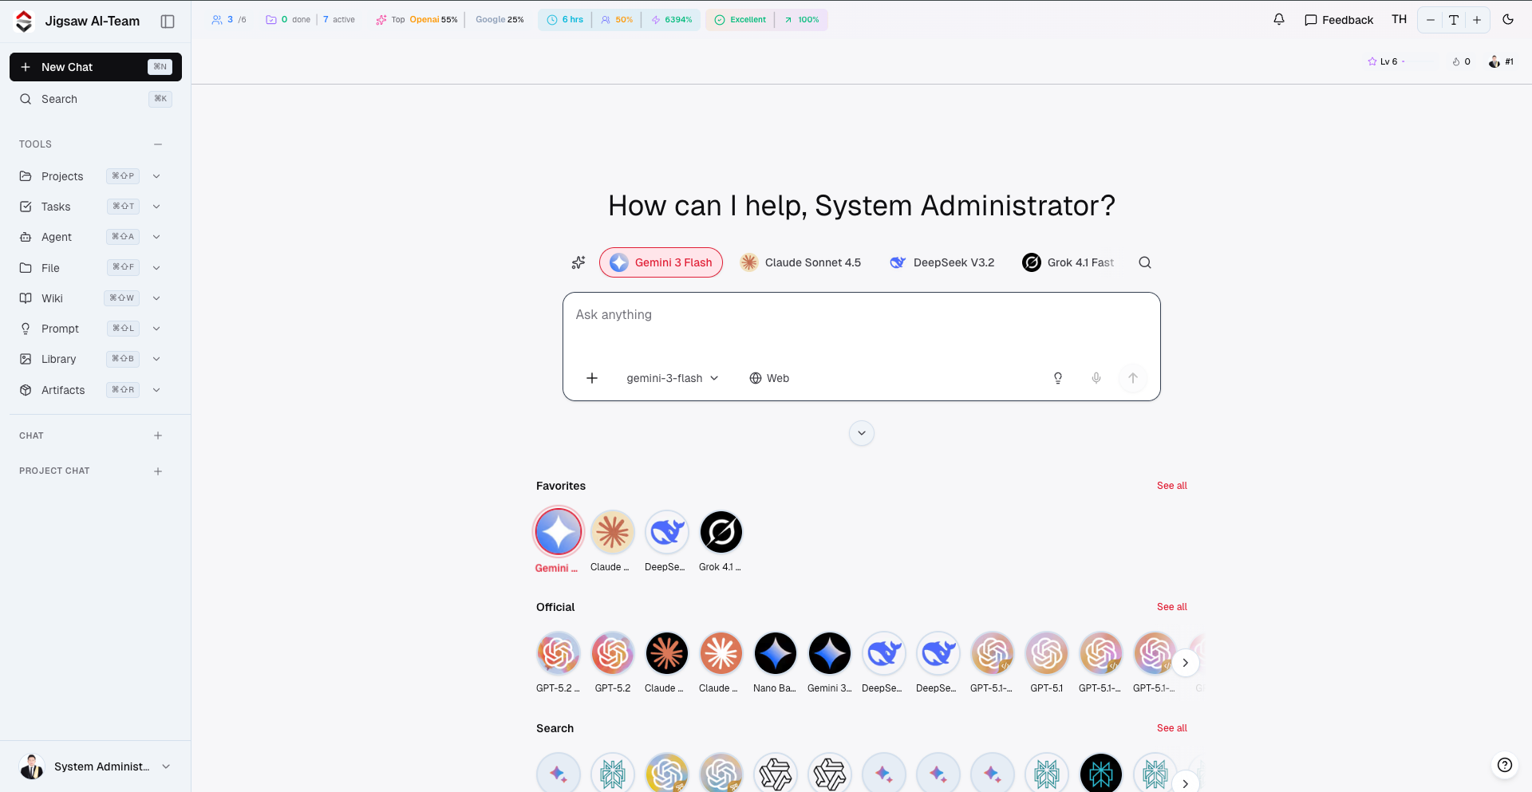Expand the Tasks chevron in sidebar
1532x792 pixels.
(x=156, y=207)
